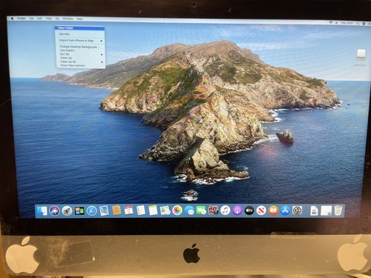Image resolution: width=371 pixels, height=278 pixels.
Task: Open Spotlight search magnifier
Action: pos(358,23)
